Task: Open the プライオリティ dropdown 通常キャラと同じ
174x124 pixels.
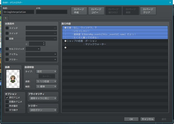Action: click(43, 98)
